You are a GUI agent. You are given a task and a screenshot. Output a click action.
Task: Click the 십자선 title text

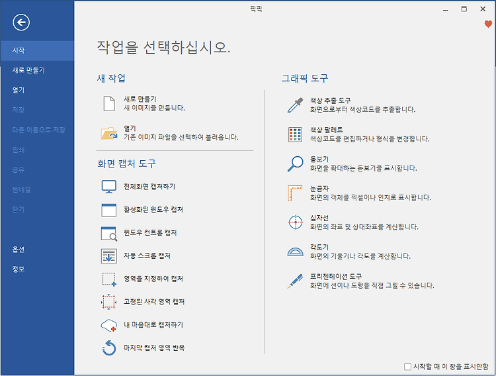pos(319,218)
